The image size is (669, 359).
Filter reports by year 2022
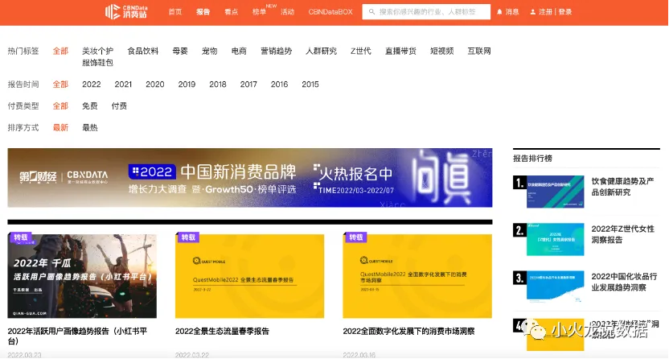click(x=92, y=85)
